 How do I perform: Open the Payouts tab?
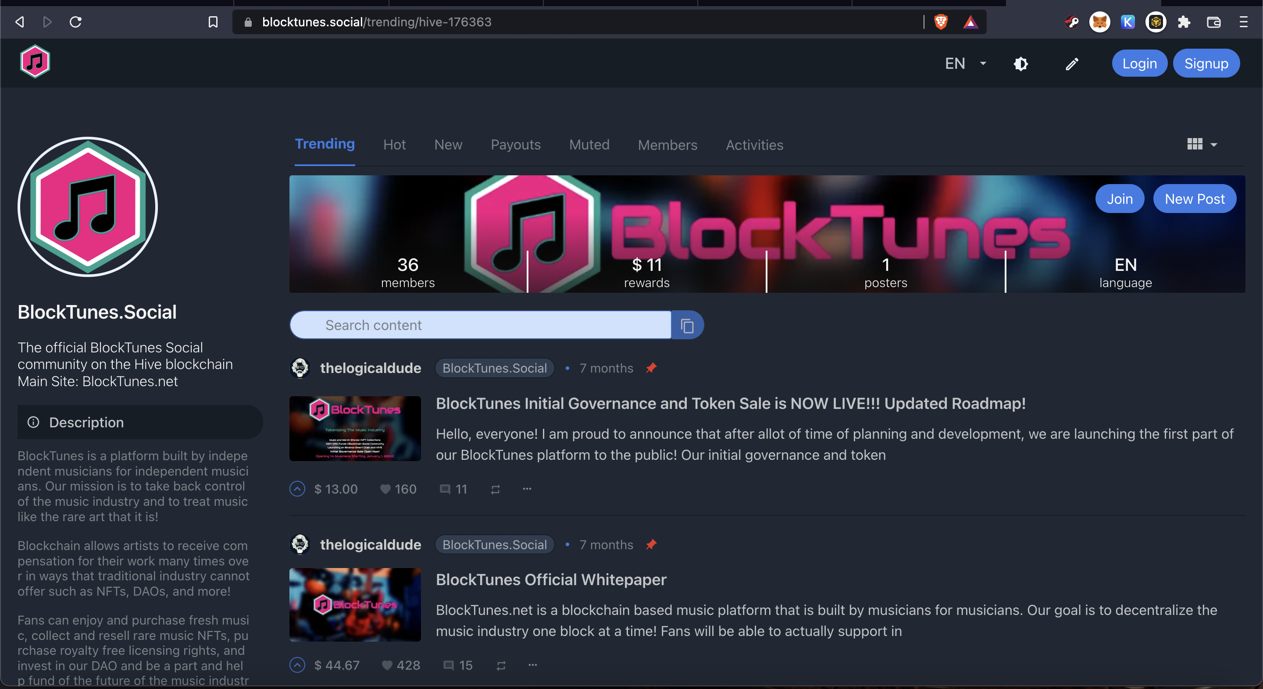(515, 145)
